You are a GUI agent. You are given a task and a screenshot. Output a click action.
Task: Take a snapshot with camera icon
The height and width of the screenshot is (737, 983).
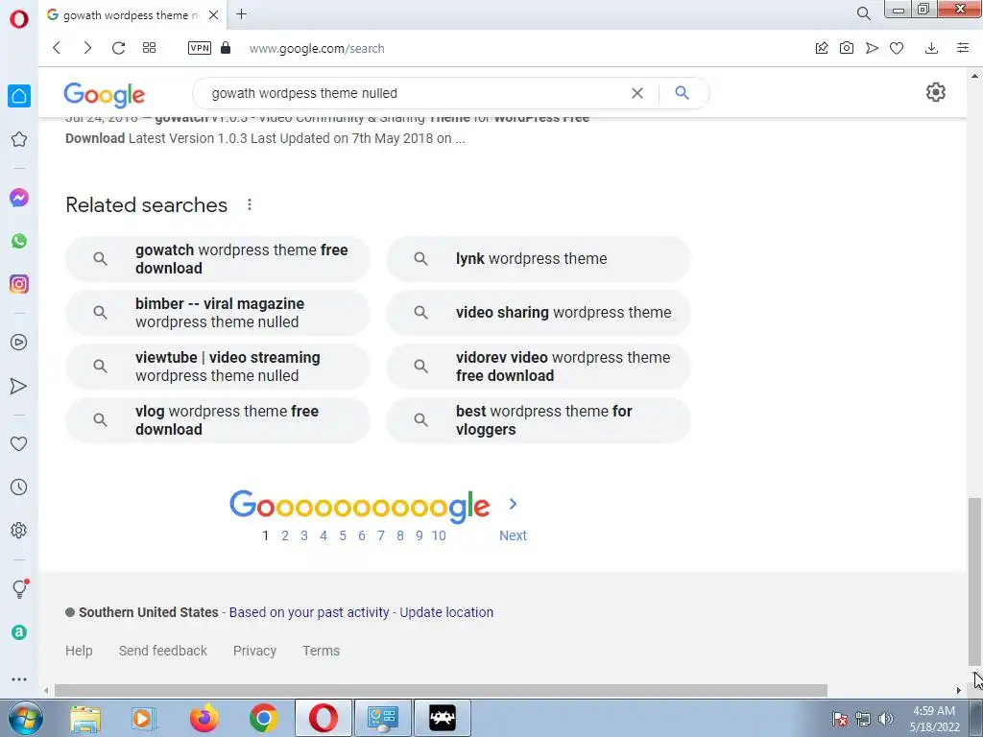click(x=847, y=48)
